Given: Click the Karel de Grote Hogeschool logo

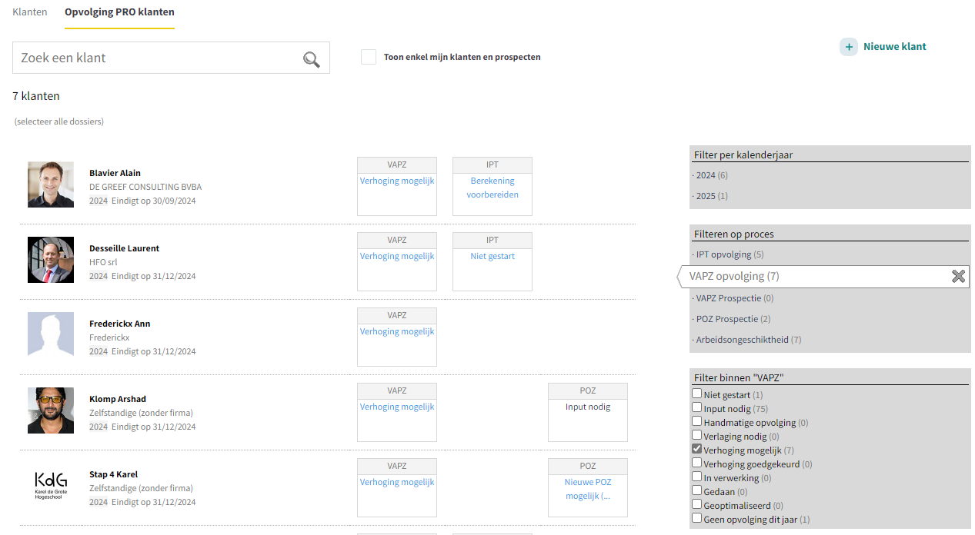Looking at the screenshot, I should pos(51,486).
